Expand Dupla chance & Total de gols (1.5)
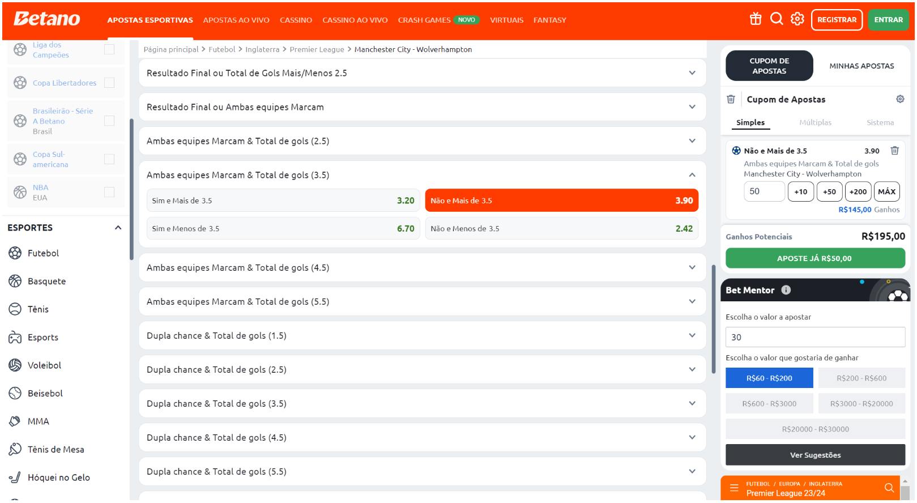Image resolution: width=917 pixels, height=503 pixels. (x=422, y=335)
